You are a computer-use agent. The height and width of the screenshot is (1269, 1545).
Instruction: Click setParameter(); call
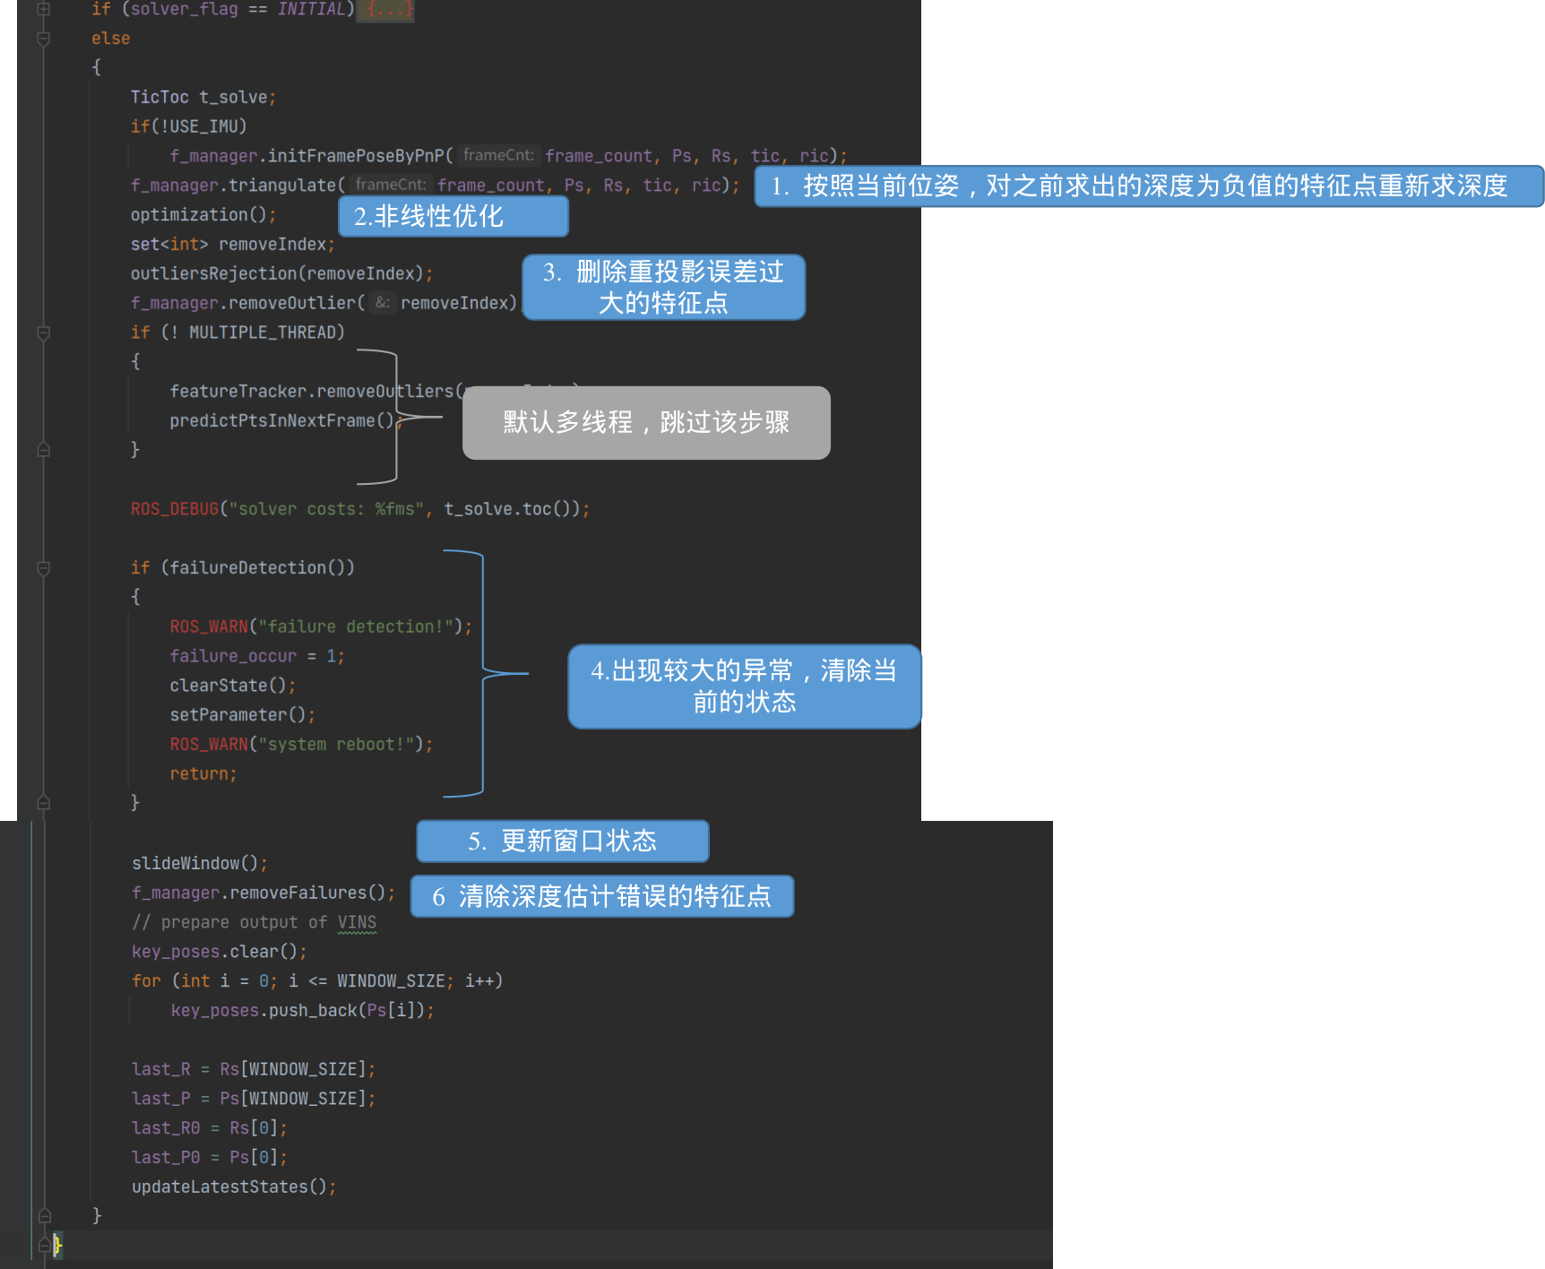(243, 715)
